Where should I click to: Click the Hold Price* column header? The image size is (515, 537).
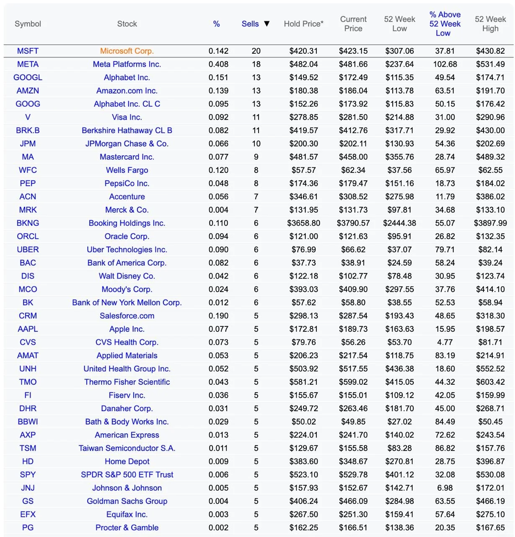pos(303,24)
